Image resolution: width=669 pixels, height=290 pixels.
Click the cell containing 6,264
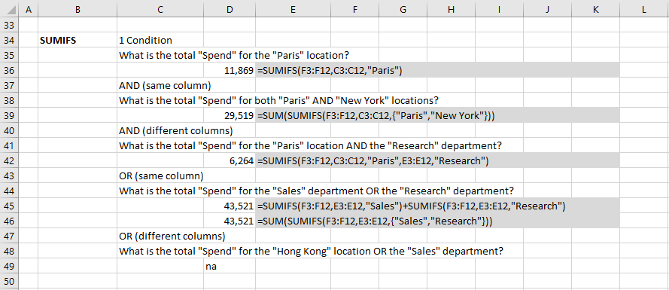pyautogui.click(x=230, y=160)
